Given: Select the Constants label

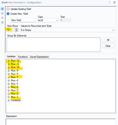Looking at the screenshot, I should pyautogui.click(x=16, y=100).
